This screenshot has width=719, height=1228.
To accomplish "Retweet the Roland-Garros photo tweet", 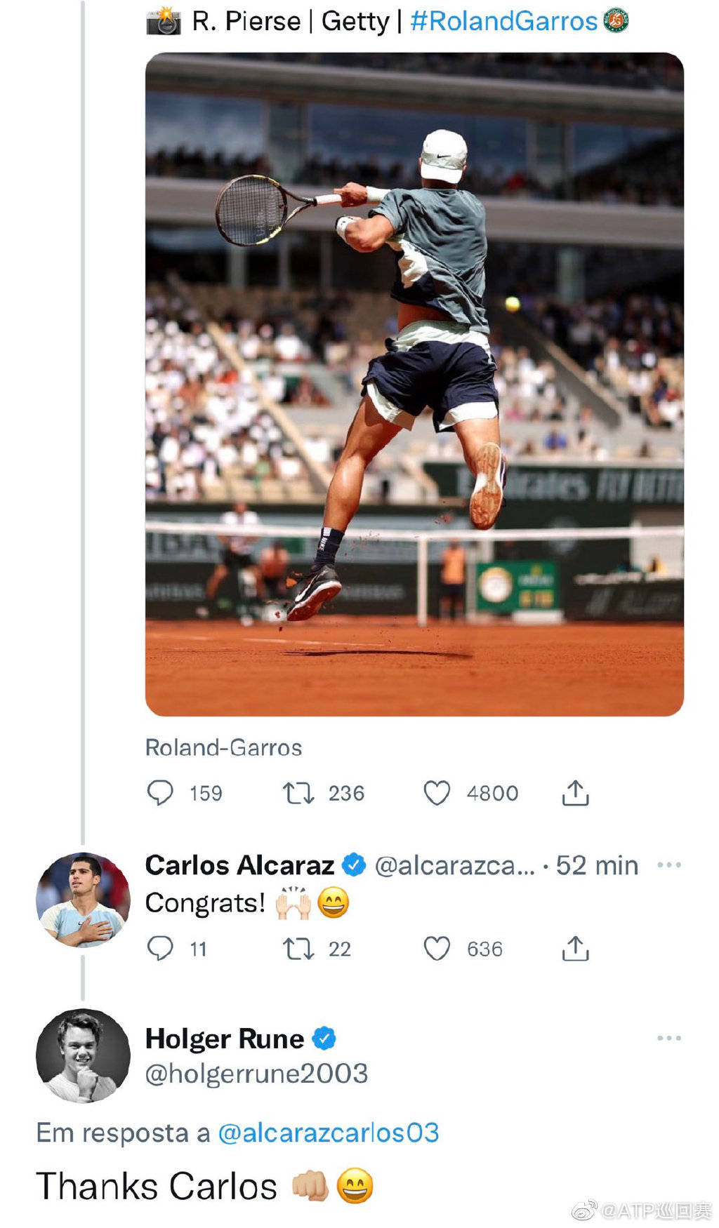I will pyautogui.click(x=298, y=793).
